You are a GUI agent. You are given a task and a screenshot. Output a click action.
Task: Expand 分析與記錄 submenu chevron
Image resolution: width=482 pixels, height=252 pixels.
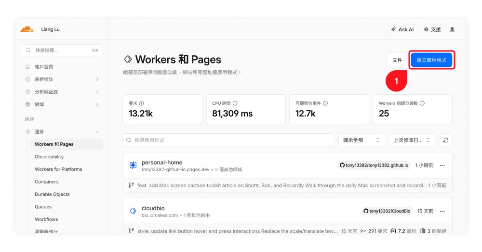tap(97, 92)
